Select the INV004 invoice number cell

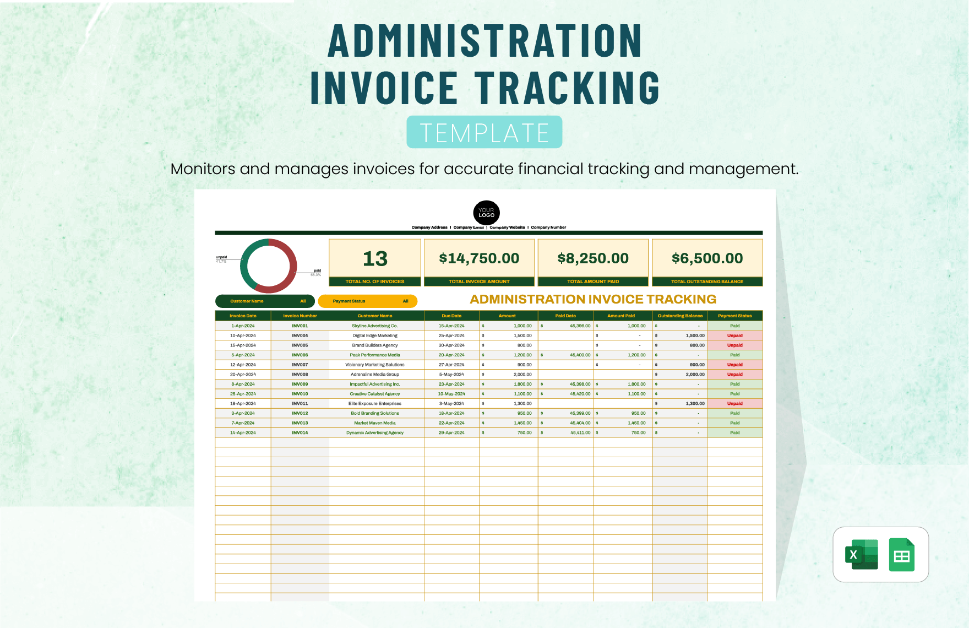click(x=300, y=335)
